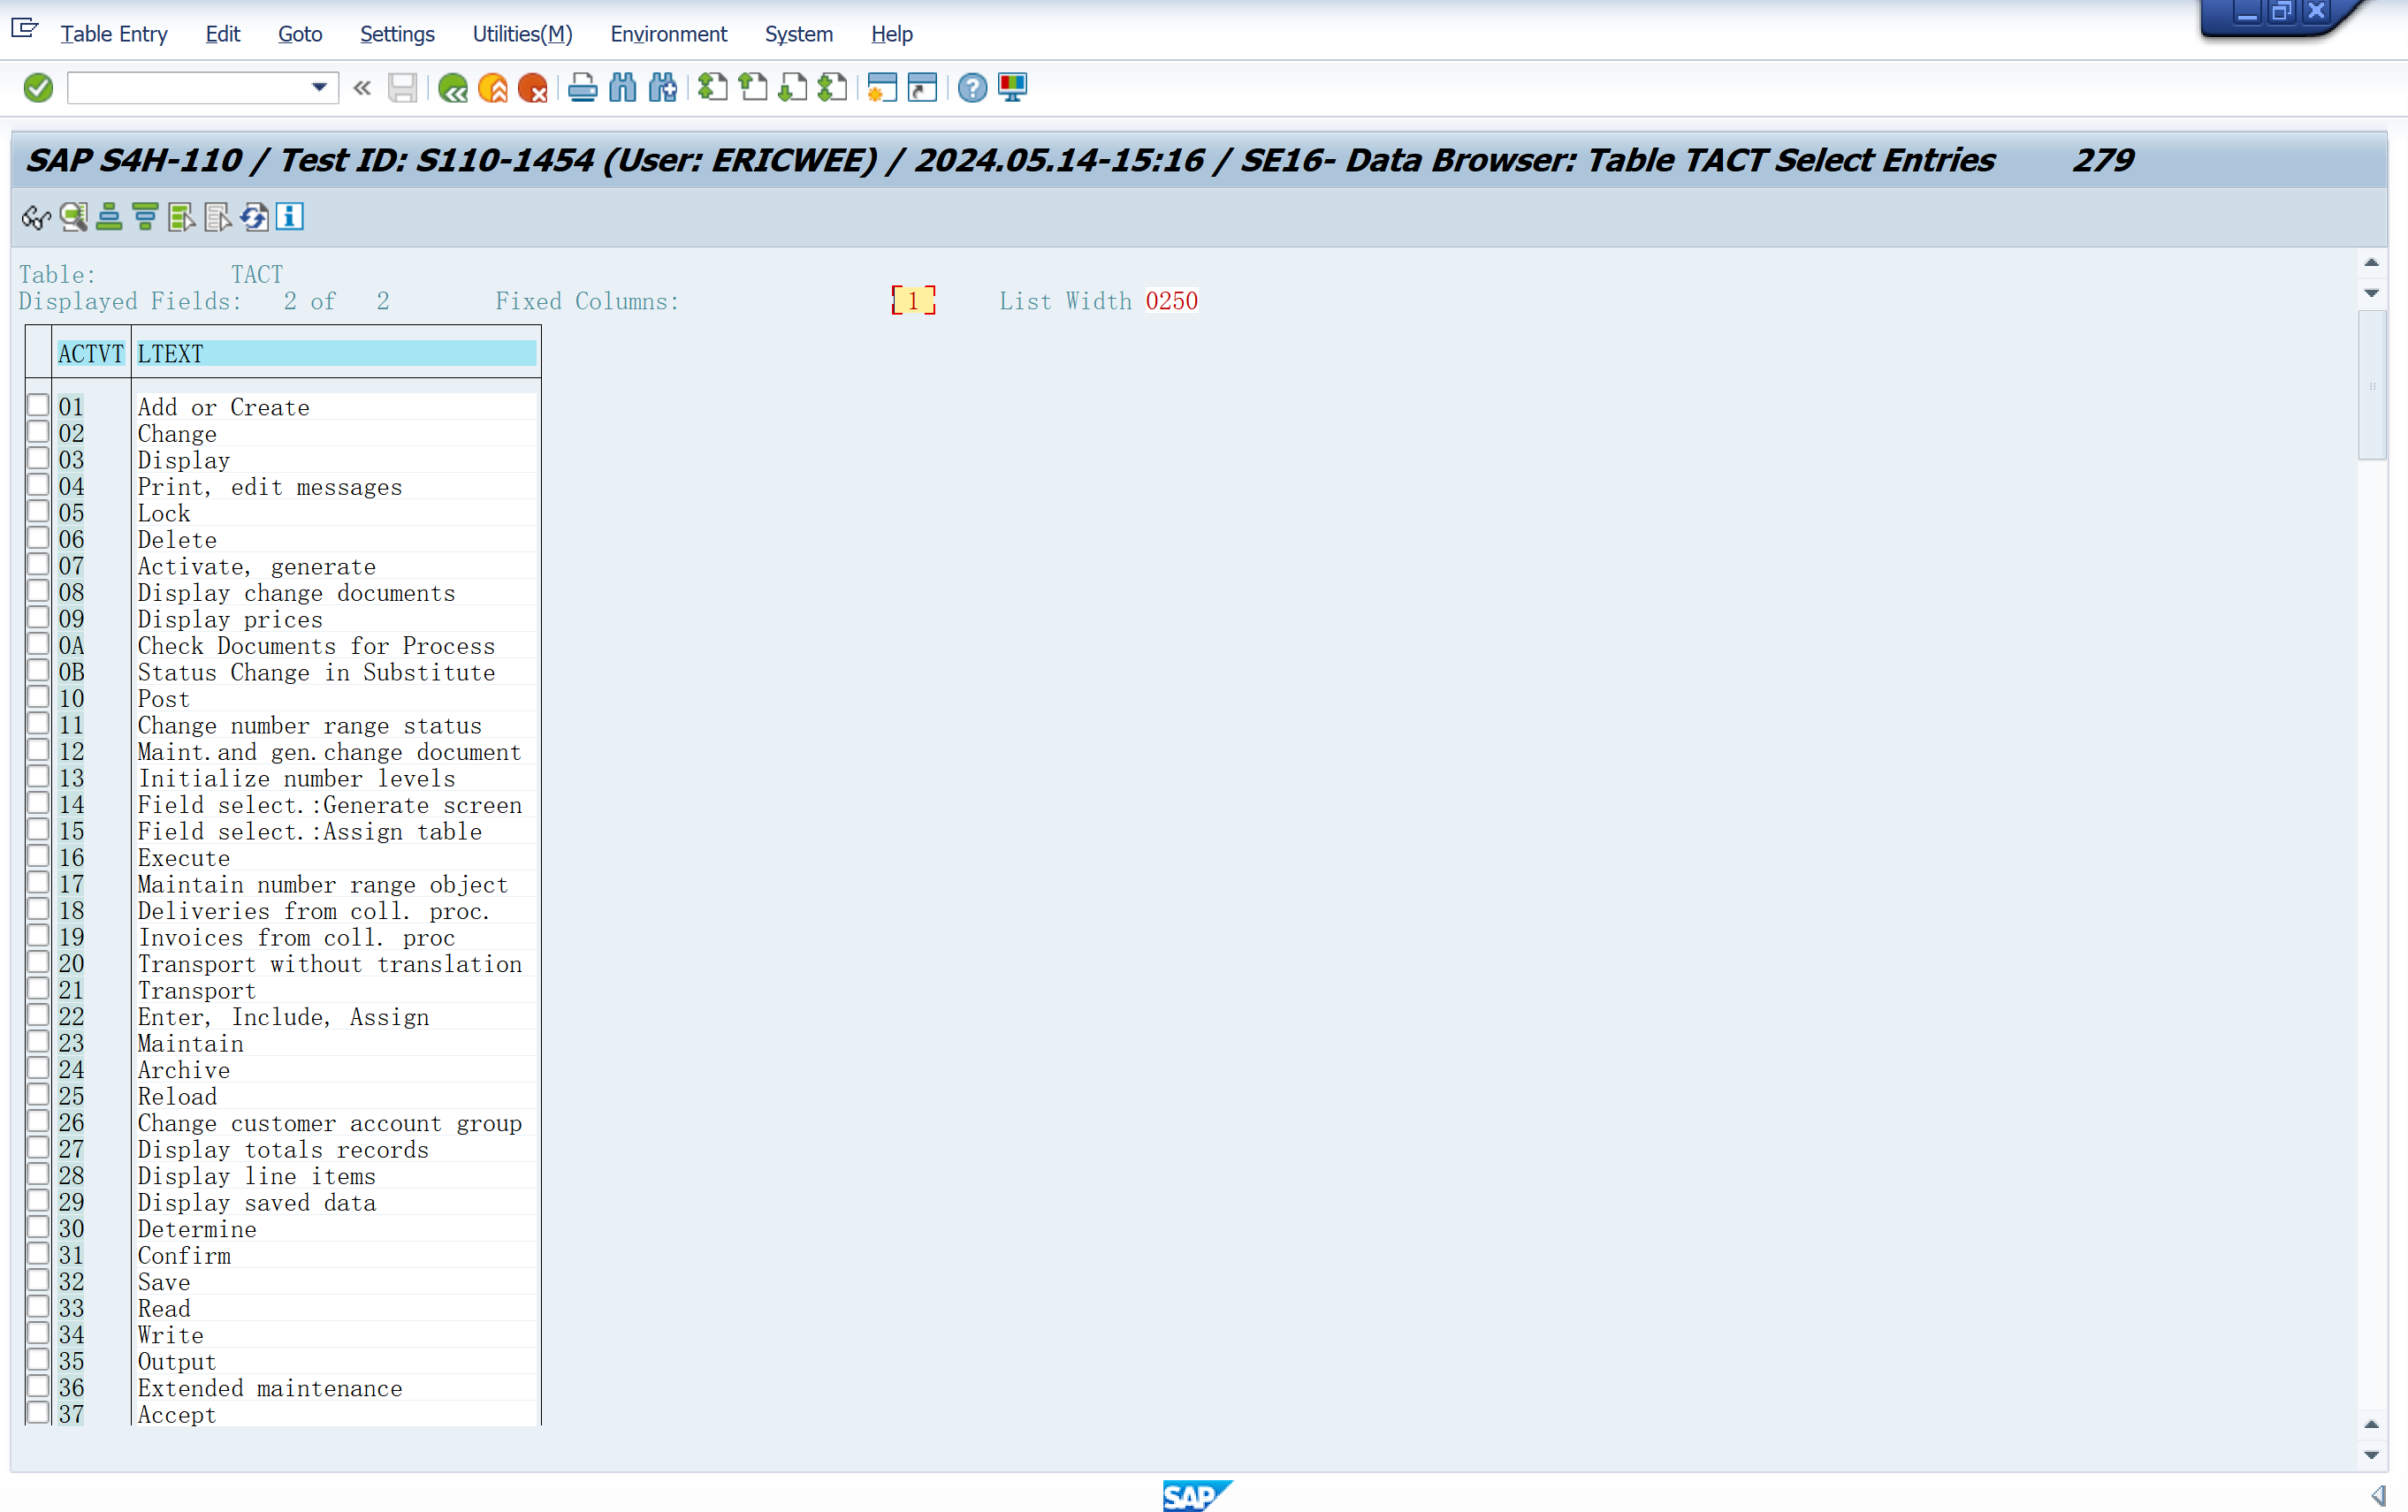2408x1512 pixels.
Task: Click the Refresh icon in application toolbar
Action: [x=254, y=217]
